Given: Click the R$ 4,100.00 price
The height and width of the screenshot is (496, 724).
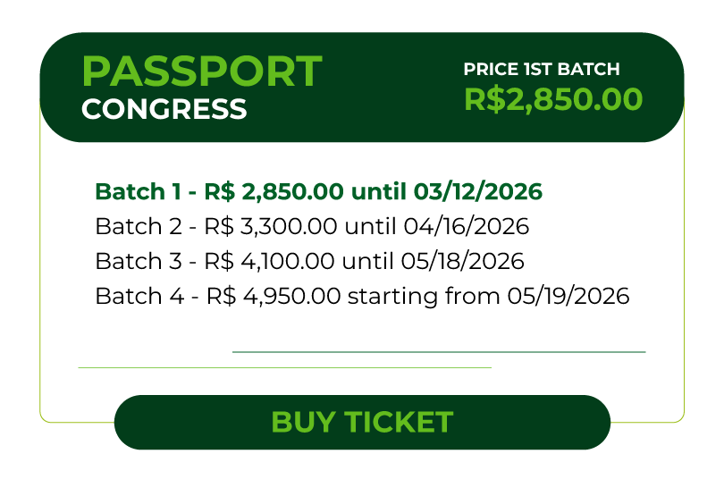Looking at the screenshot, I should click(x=269, y=261).
